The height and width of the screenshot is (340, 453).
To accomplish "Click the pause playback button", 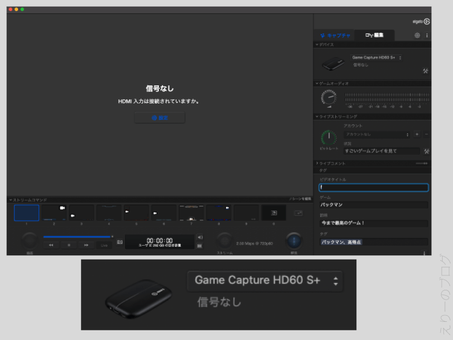I will click(x=69, y=245).
